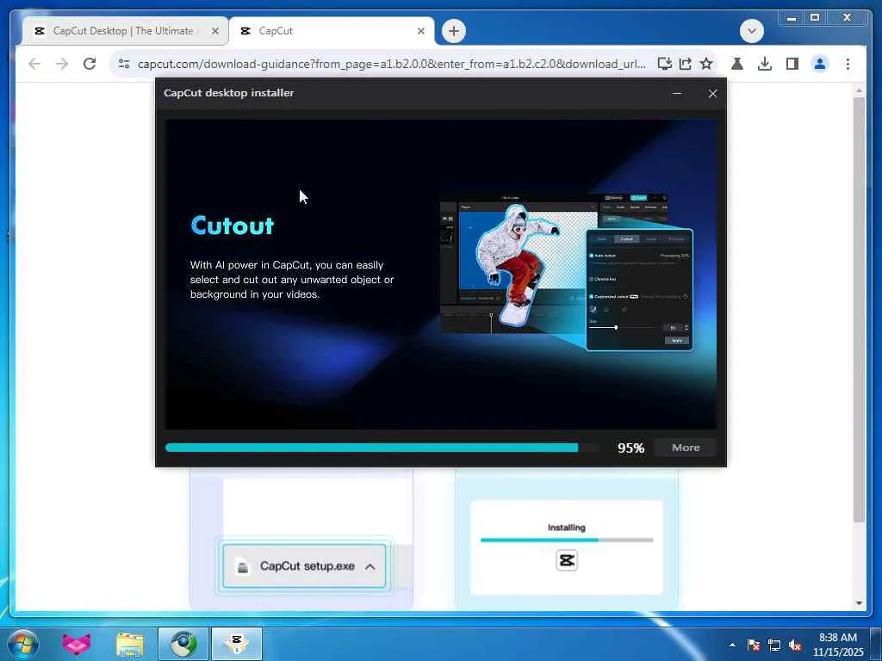882x661 pixels.
Task: Close the CapCut desktop installer window
Action: [712, 94]
